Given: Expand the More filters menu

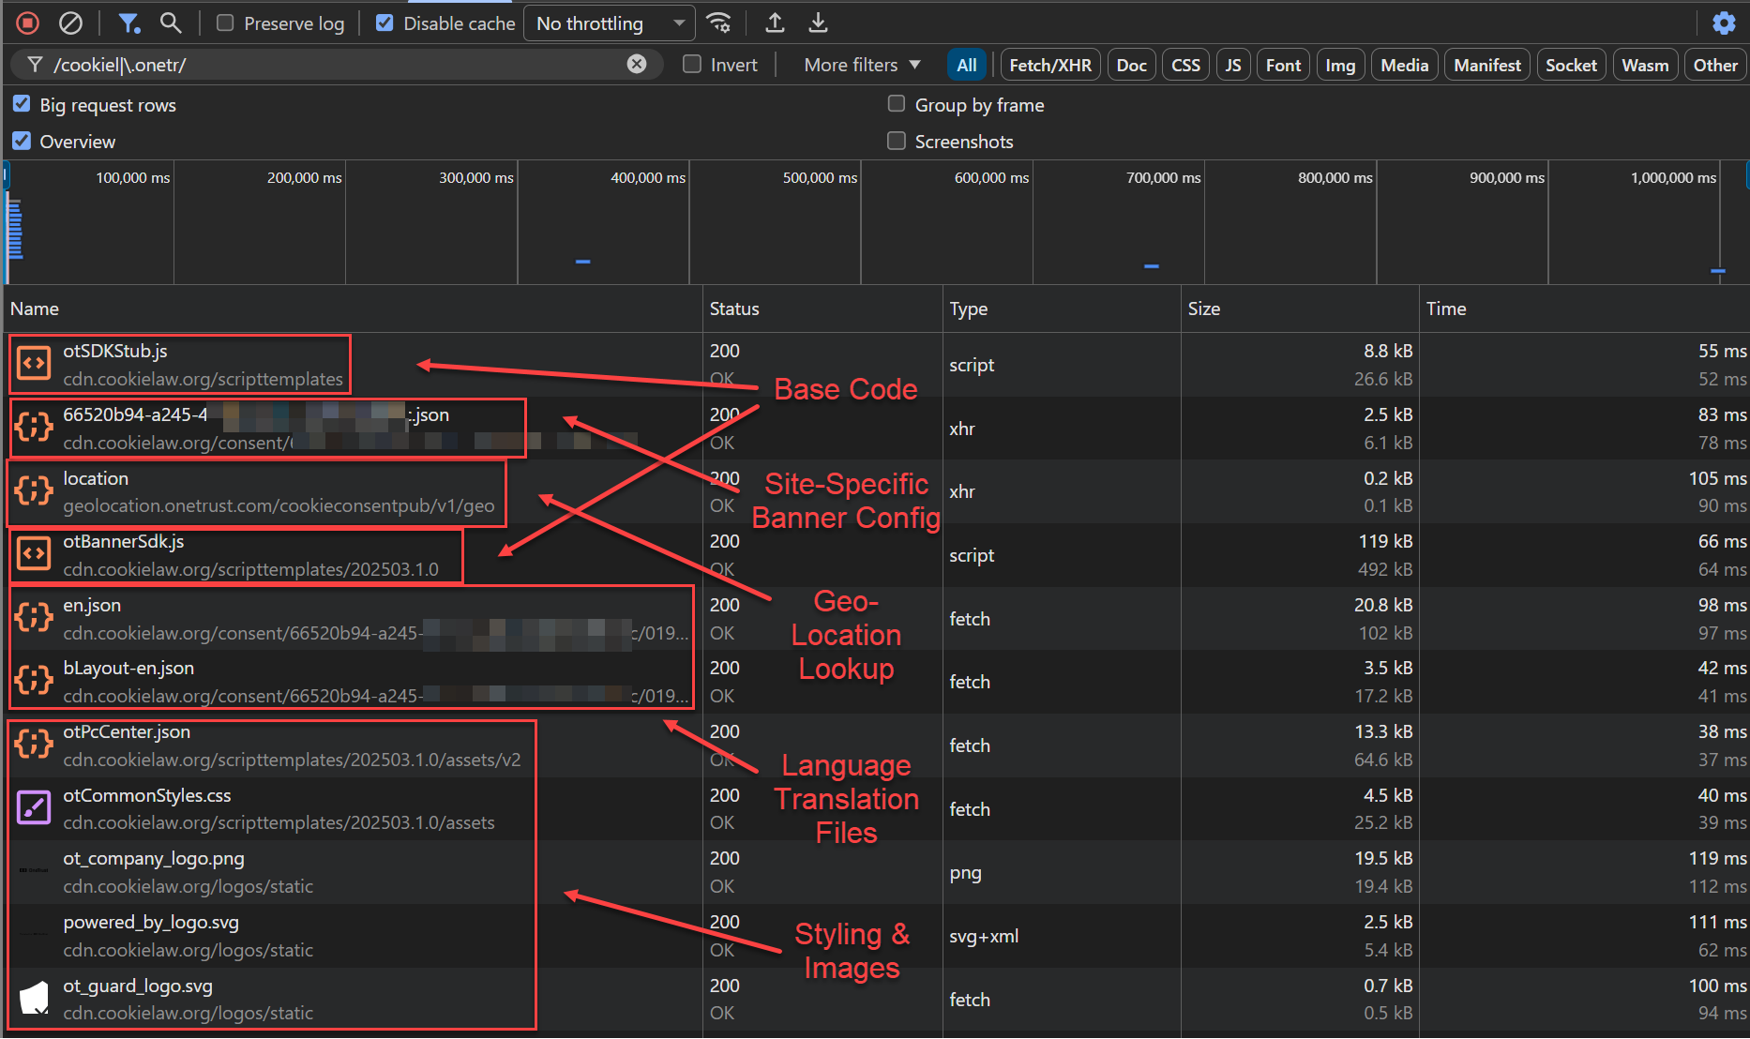Looking at the screenshot, I should pos(862,65).
